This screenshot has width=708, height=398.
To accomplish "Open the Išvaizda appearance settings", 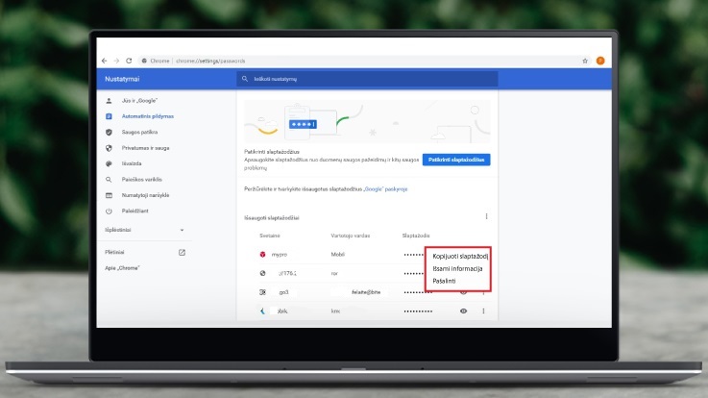I will coord(132,163).
